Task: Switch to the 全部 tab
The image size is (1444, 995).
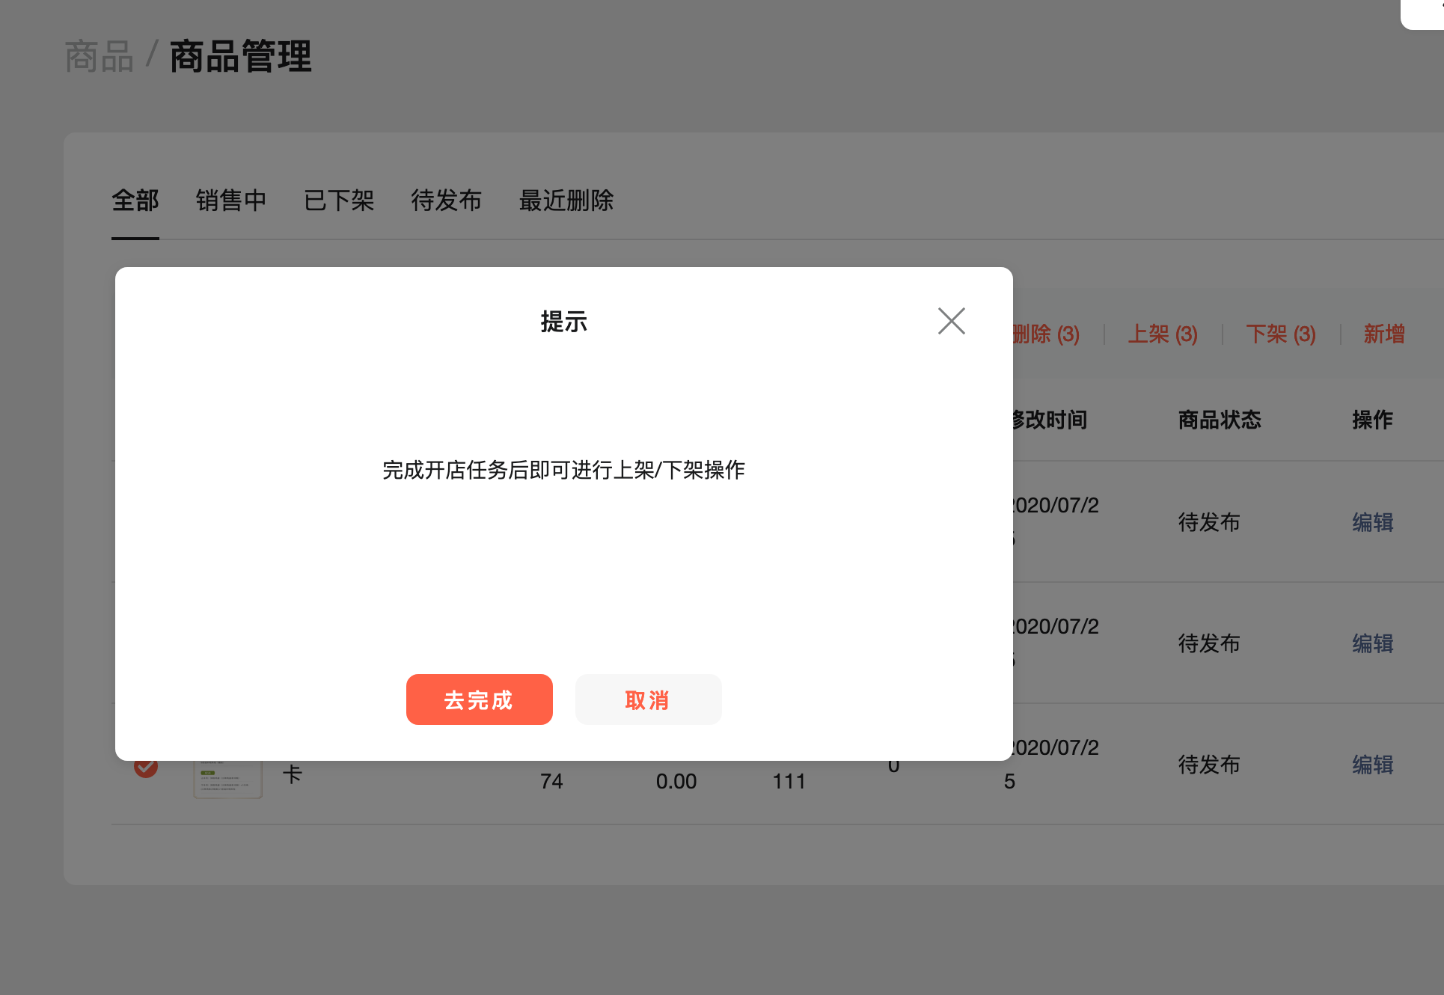Action: tap(135, 200)
